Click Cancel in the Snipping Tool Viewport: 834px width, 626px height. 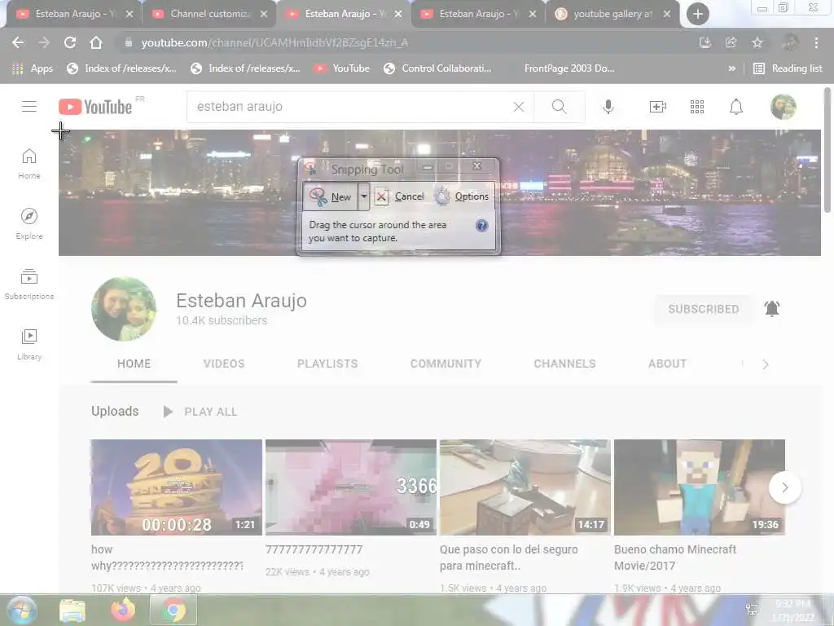399,196
